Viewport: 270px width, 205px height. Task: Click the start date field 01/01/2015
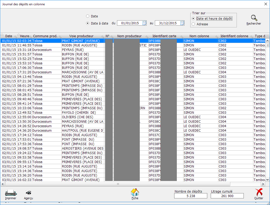coord(130,23)
